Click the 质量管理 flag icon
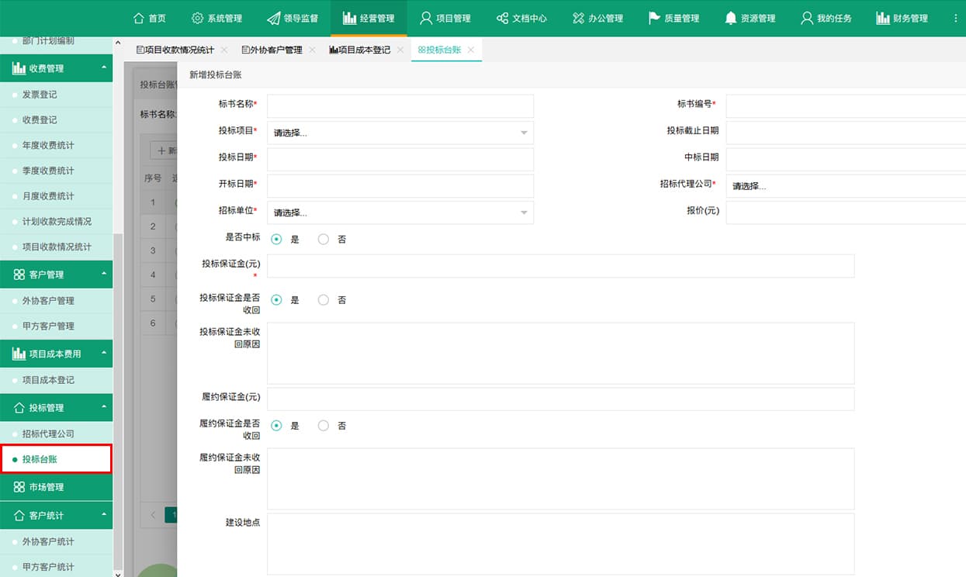This screenshot has width=966, height=577. [x=654, y=18]
